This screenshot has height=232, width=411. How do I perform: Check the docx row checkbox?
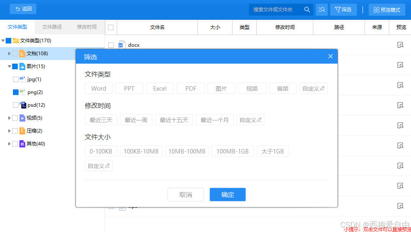(x=111, y=45)
